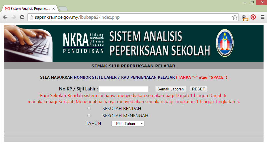Click the red TANPA "-" atau "SPACE" text

point(202,77)
